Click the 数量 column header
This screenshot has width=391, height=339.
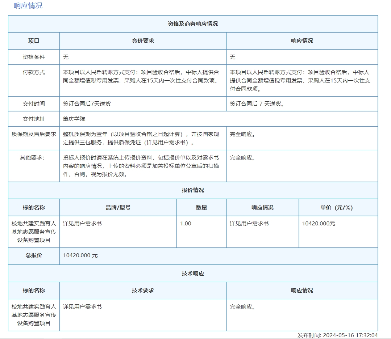point(201,208)
